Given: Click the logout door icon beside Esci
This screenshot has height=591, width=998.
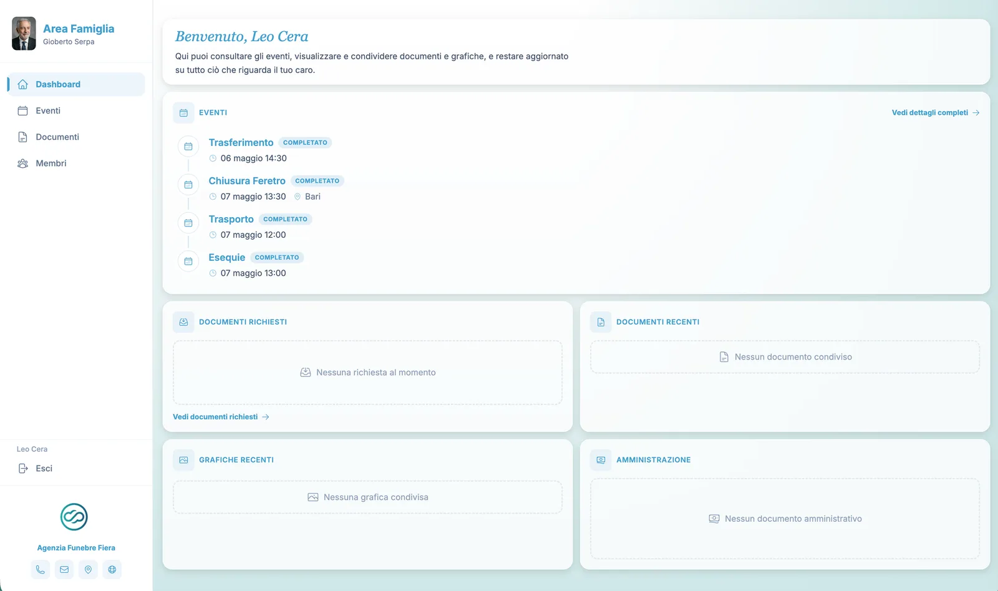Looking at the screenshot, I should pyautogui.click(x=23, y=468).
